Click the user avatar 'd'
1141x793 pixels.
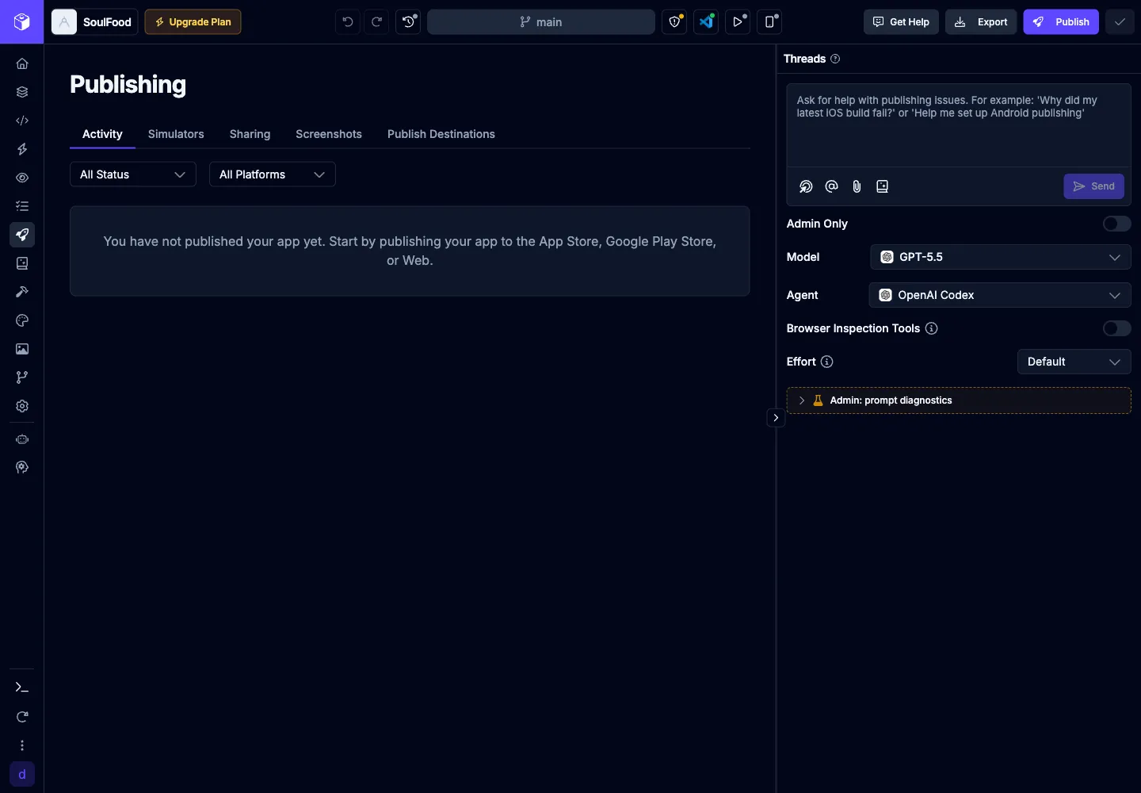22,774
